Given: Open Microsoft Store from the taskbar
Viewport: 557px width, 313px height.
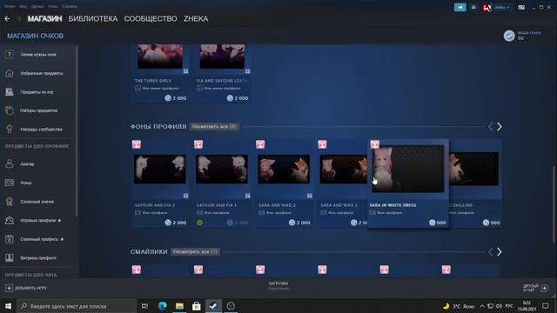Looking at the screenshot, I should [x=196, y=306].
